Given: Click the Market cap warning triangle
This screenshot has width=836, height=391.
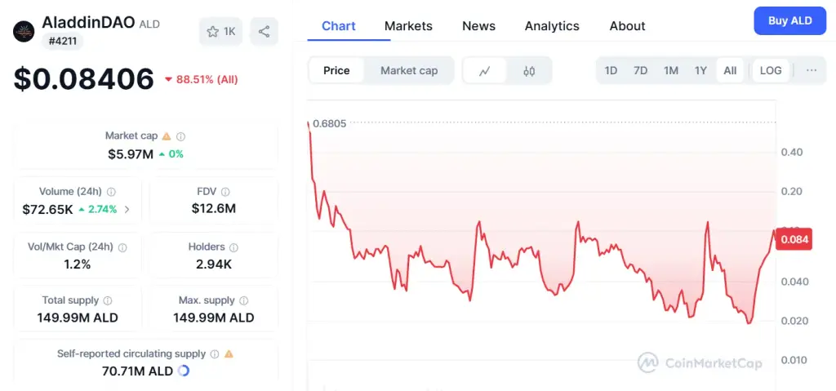Looking at the screenshot, I should [167, 136].
